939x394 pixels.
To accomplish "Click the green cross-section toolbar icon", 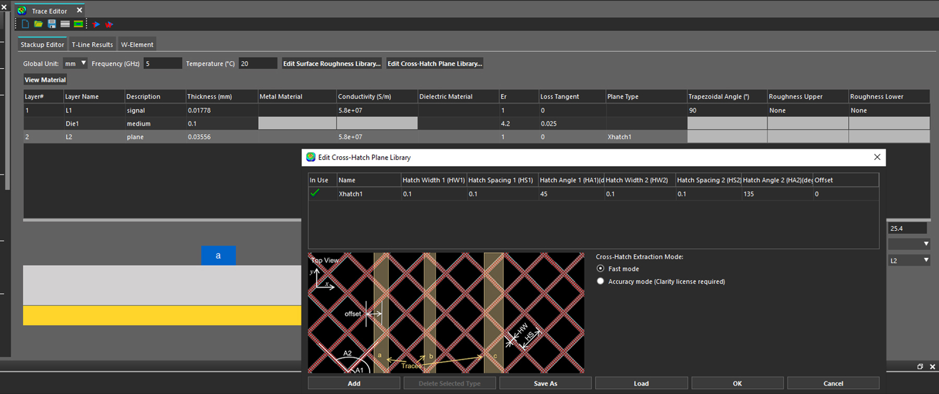I will (x=78, y=24).
